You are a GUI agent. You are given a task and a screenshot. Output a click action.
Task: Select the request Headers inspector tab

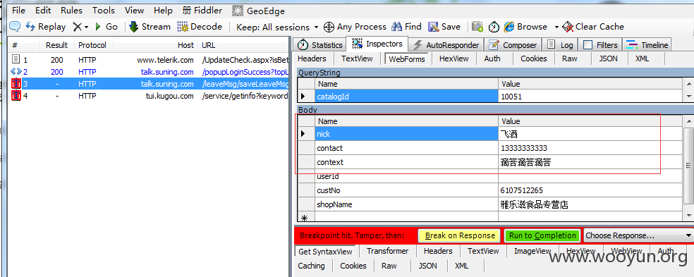tap(312, 59)
